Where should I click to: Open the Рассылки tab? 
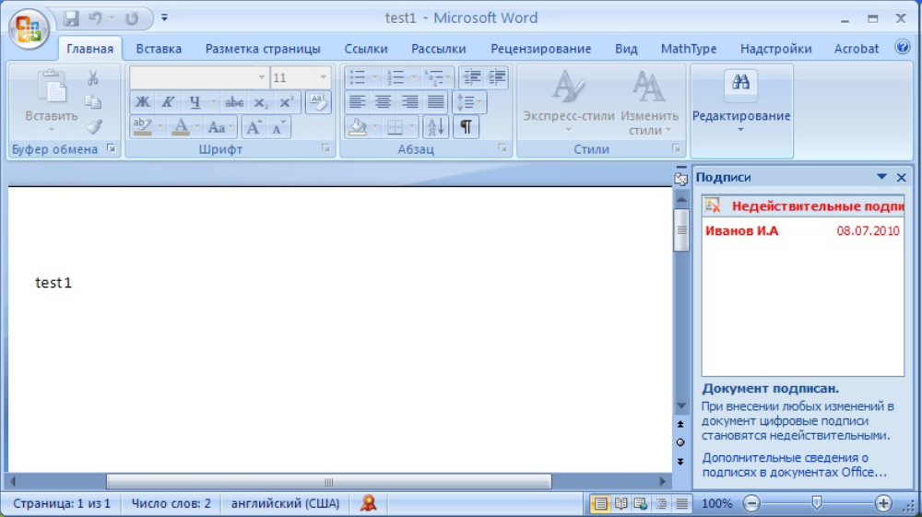(x=439, y=49)
